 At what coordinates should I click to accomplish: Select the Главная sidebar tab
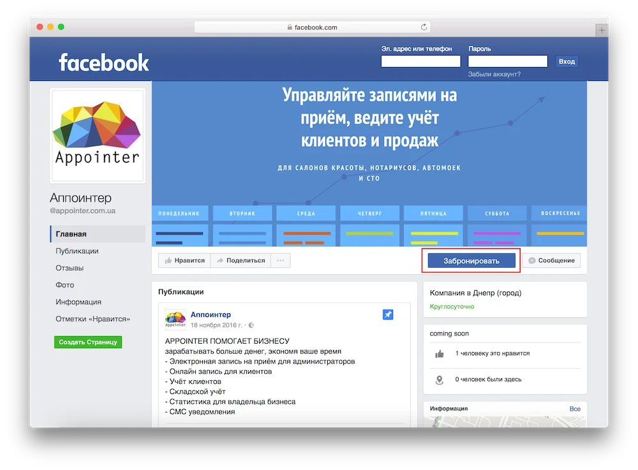[98, 234]
